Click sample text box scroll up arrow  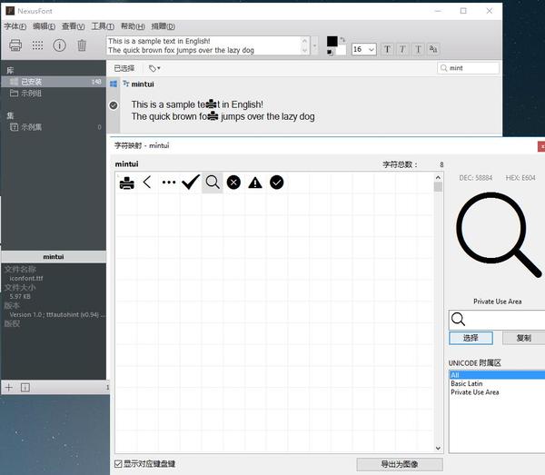point(305,41)
